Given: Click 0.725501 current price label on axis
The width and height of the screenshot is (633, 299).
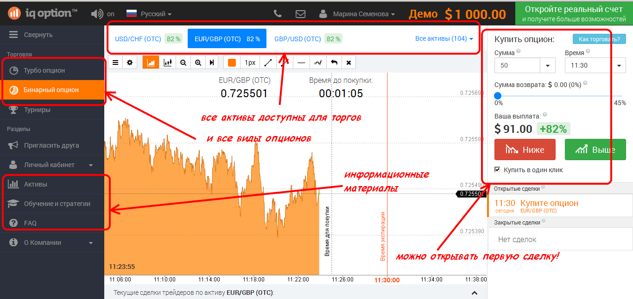Looking at the screenshot, I should point(471,194).
